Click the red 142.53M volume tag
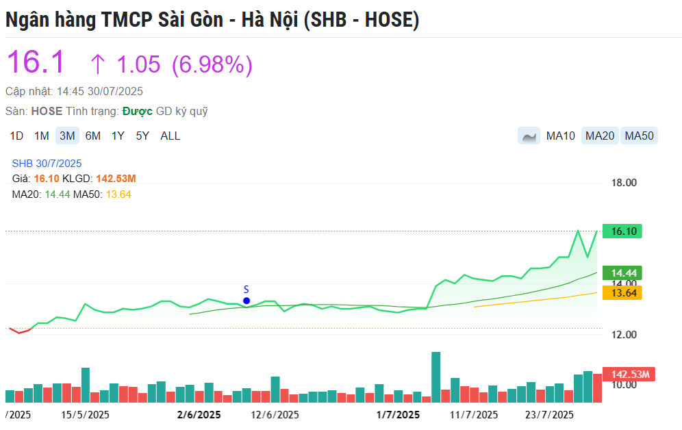The width and height of the screenshot is (682, 430). 629,375
